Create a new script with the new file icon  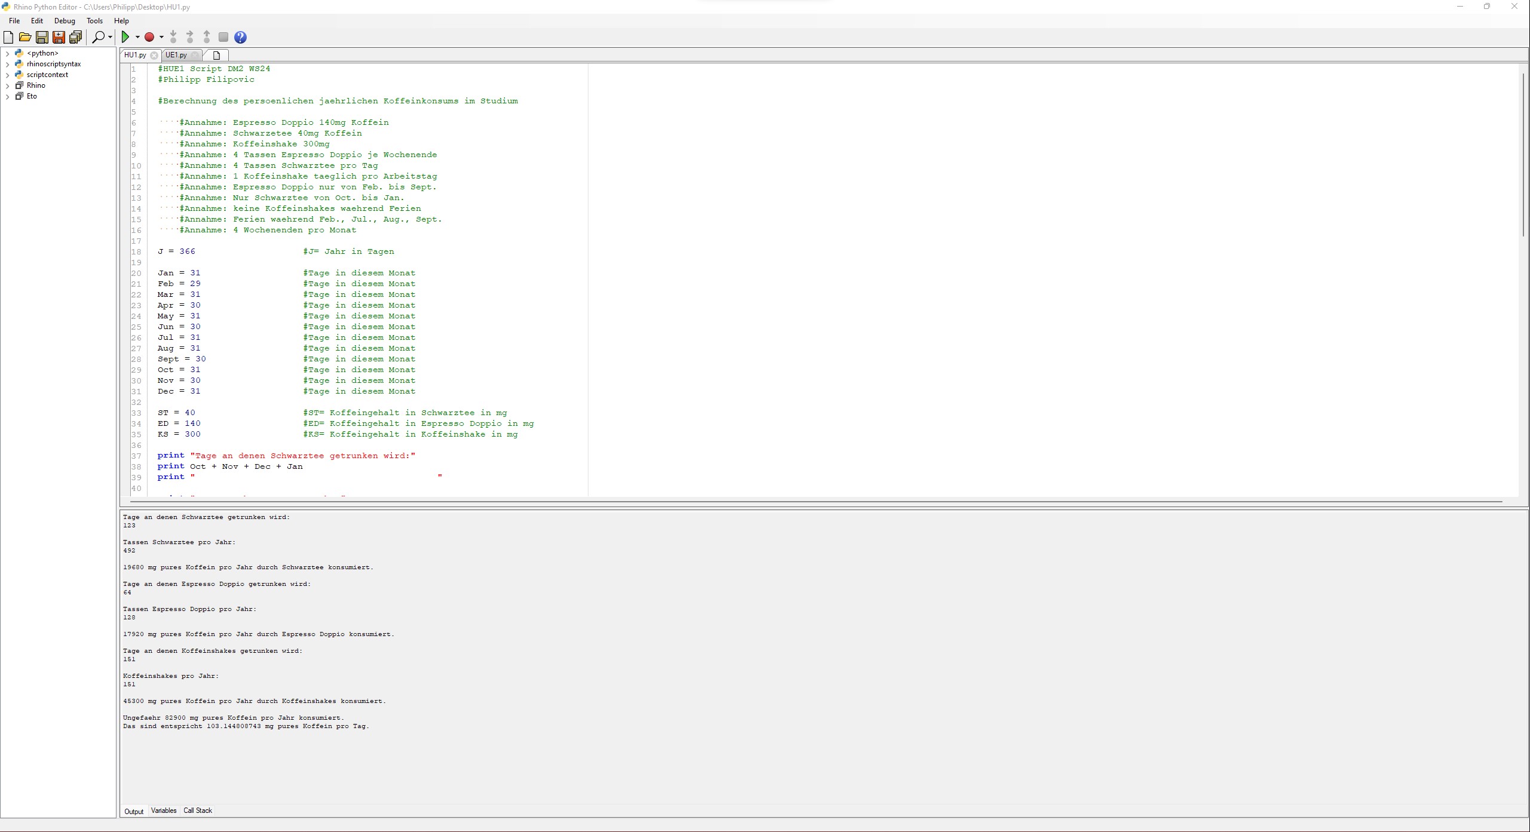click(8, 37)
